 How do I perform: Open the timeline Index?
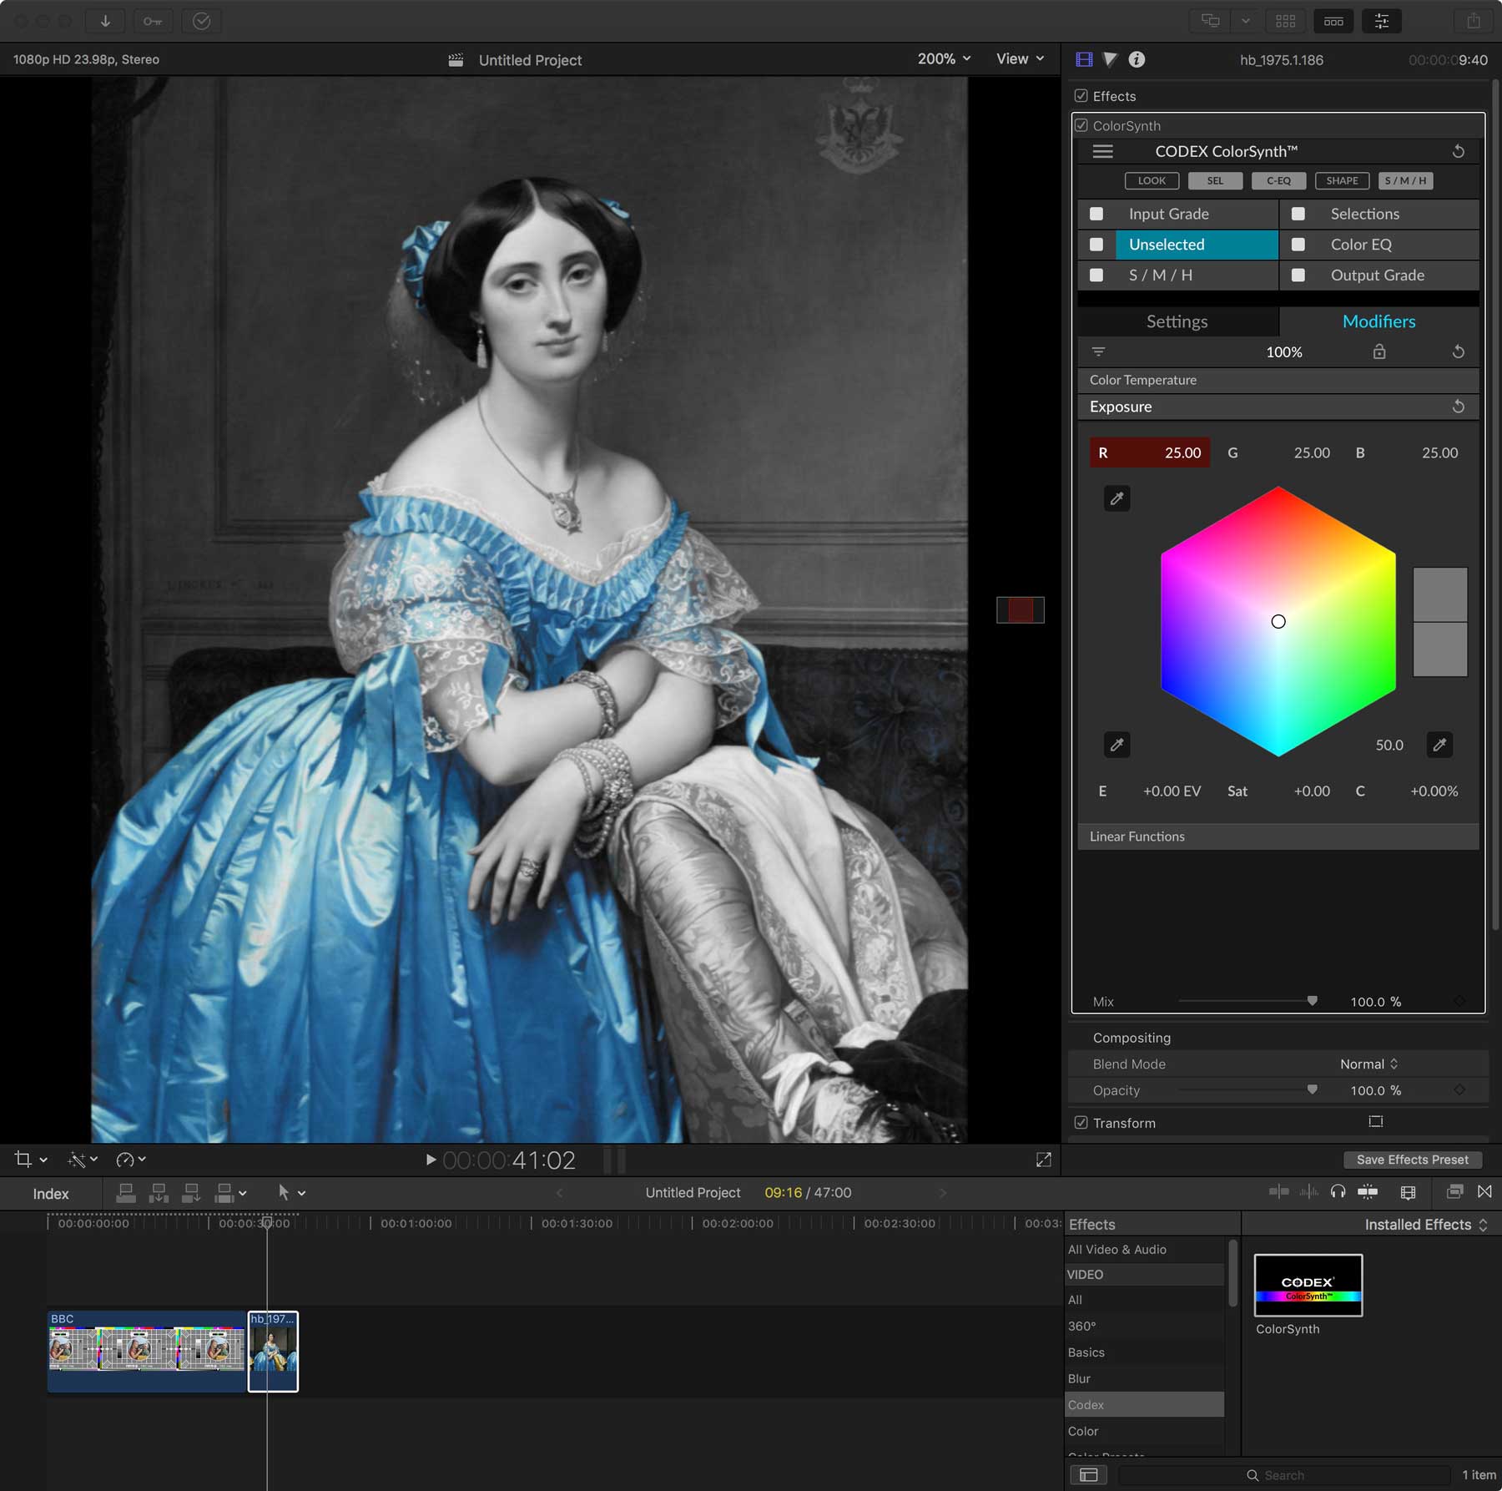(51, 1194)
